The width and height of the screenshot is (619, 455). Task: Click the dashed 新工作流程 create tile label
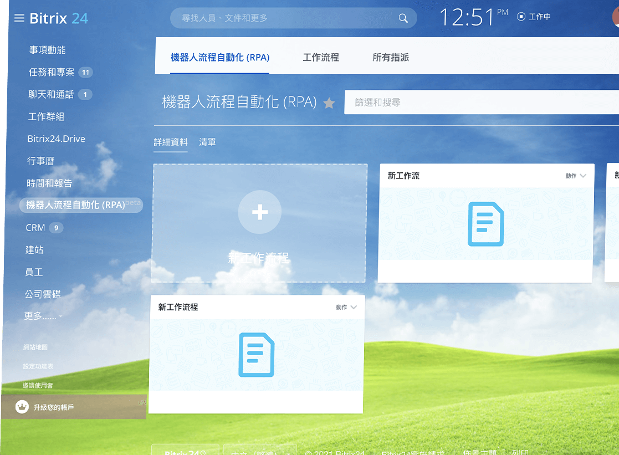(259, 258)
